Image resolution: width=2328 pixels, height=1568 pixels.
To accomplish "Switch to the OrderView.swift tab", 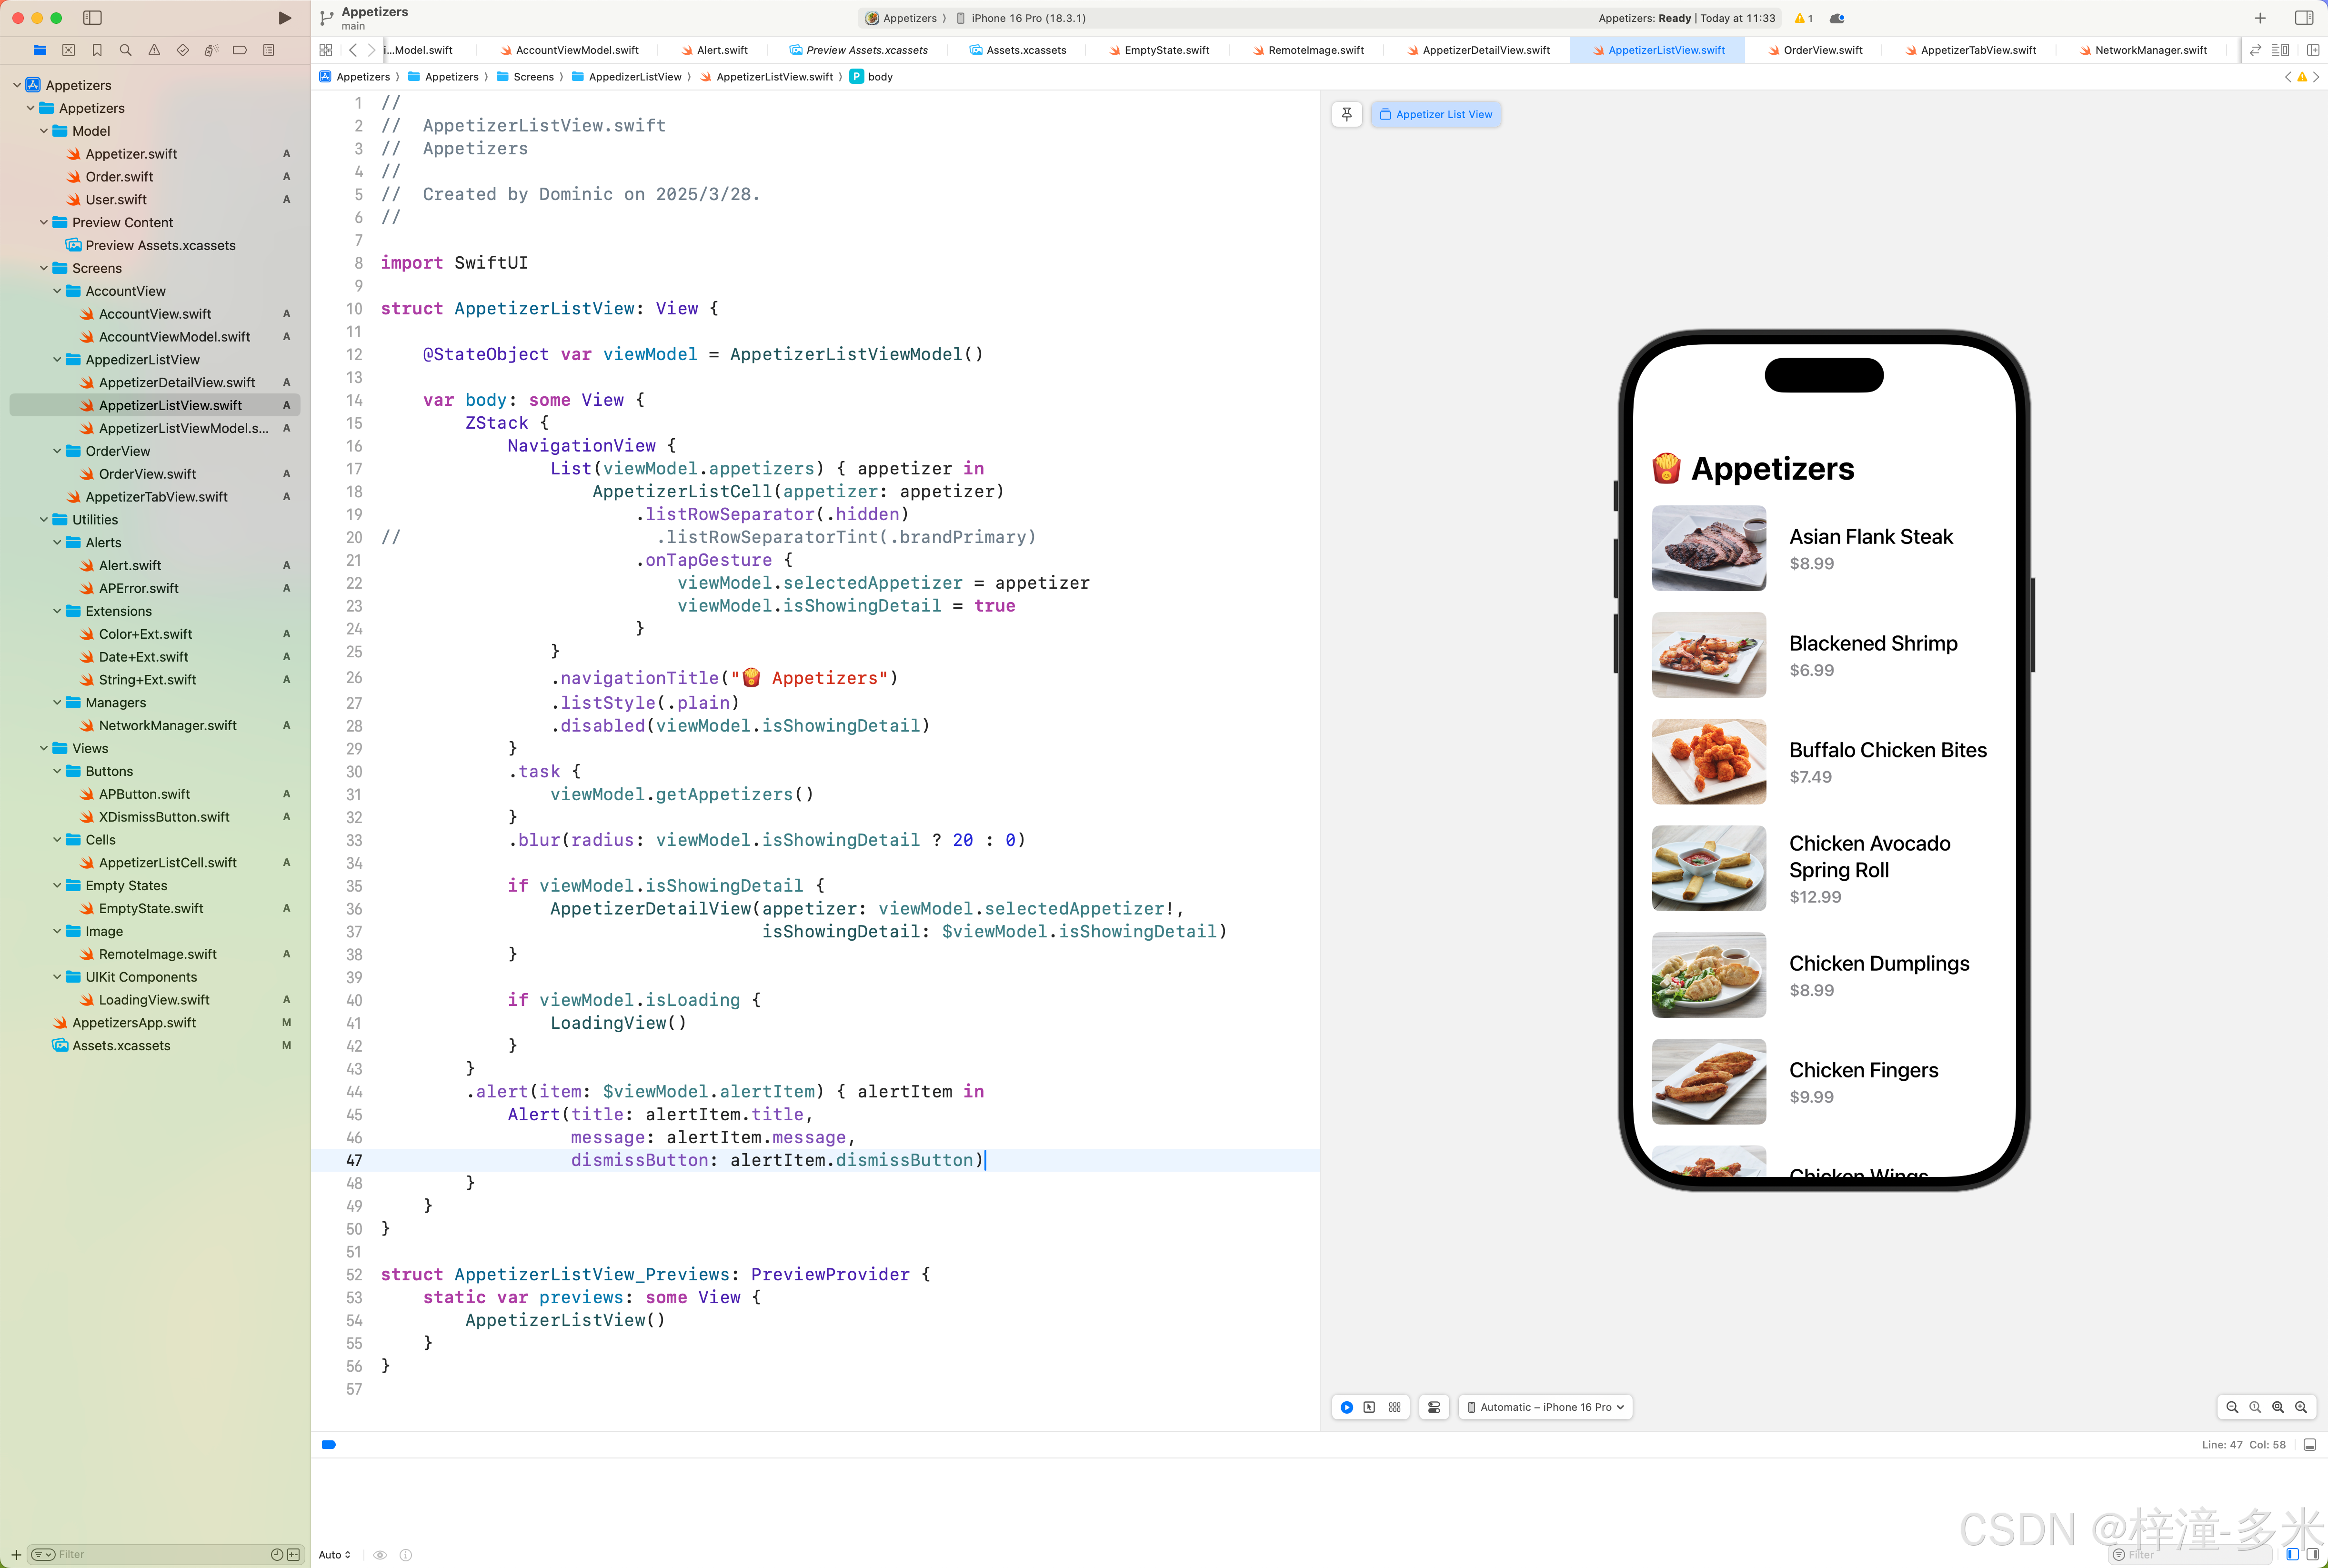I will pos(1822,50).
